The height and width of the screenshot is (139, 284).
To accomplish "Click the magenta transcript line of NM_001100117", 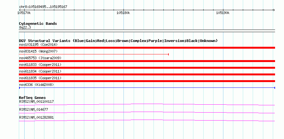I will coord(147,105).
